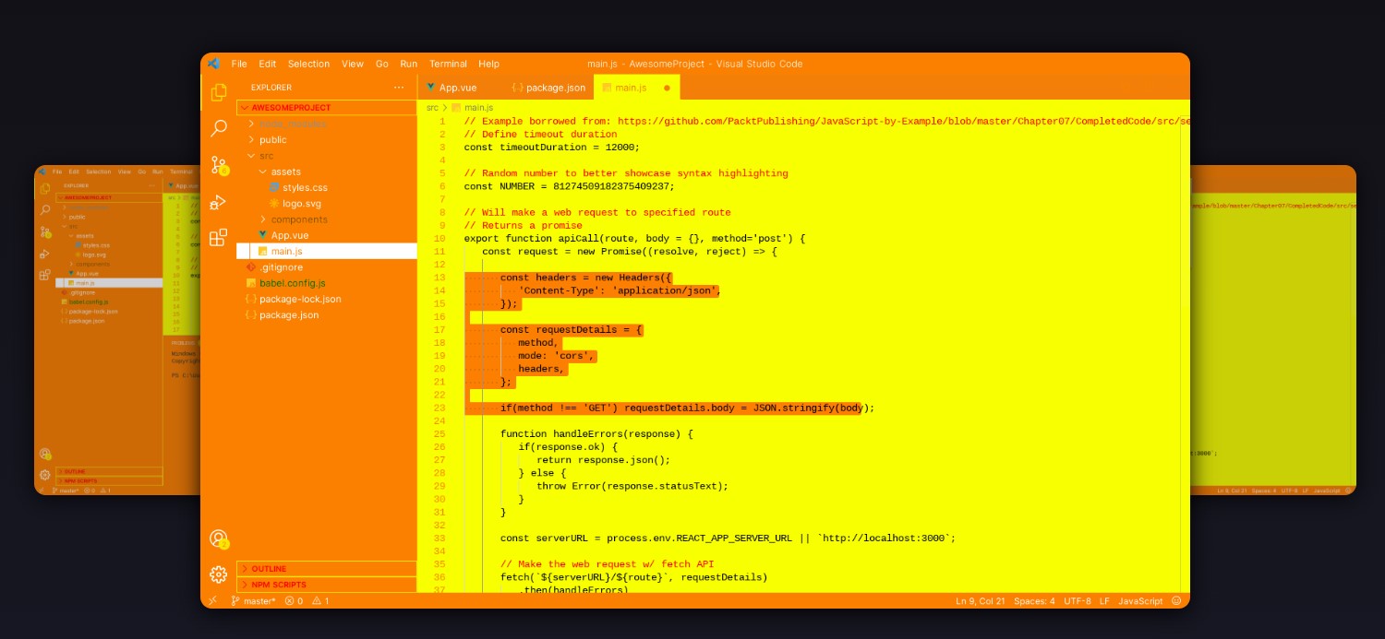This screenshot has width=1385, height=639.
Task: Switch to the package.json editor tab
Action: 548,88
